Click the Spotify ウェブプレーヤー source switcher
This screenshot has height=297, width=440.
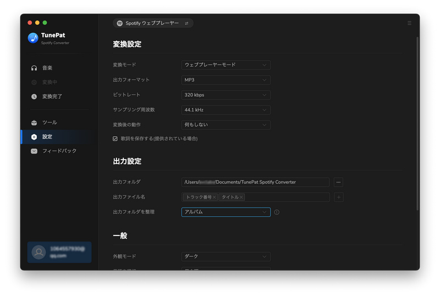tap(153, 23)
